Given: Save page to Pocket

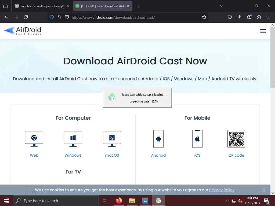Looking at the screenshot, I should click(x=230, y=17).
